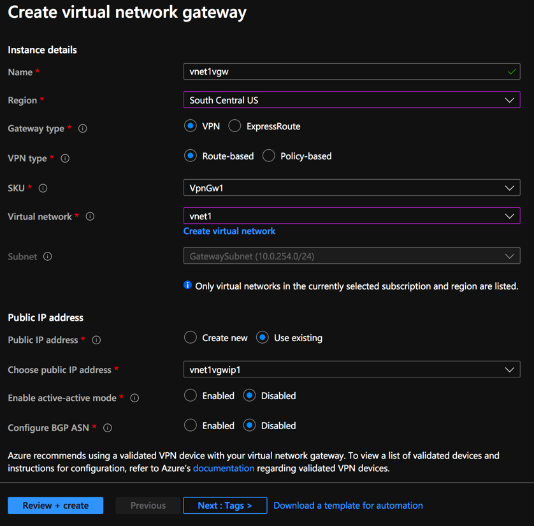Viewport: 534px width, 526px height.
Task: Open the Choose public IP address dropdown
Action: coord(352,370)
